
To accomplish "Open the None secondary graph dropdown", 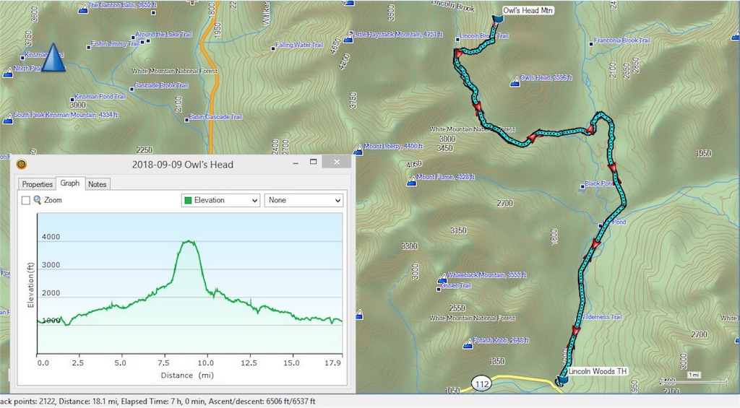I will tap(304, 201).
